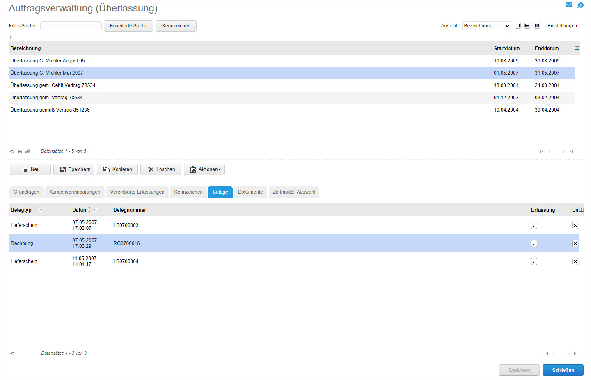Refresh the order list with reload icon
591x380 pixels.
pyautogui.click(x=12, y=152)
